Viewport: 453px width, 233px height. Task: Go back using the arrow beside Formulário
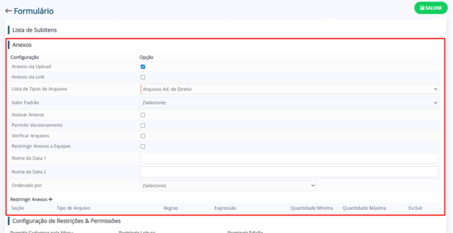pos(8,11)
